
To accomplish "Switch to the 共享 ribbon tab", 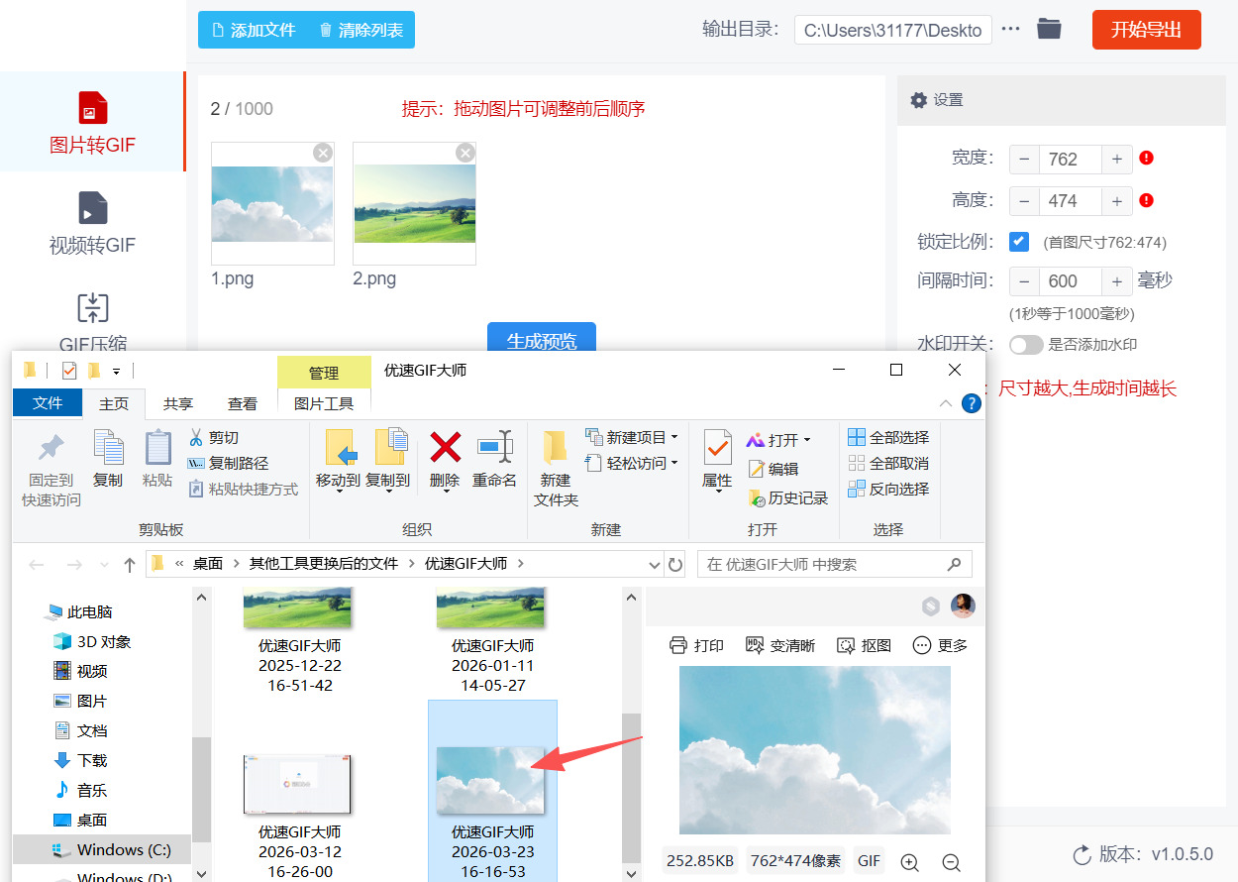I will [x=176, y=403].
